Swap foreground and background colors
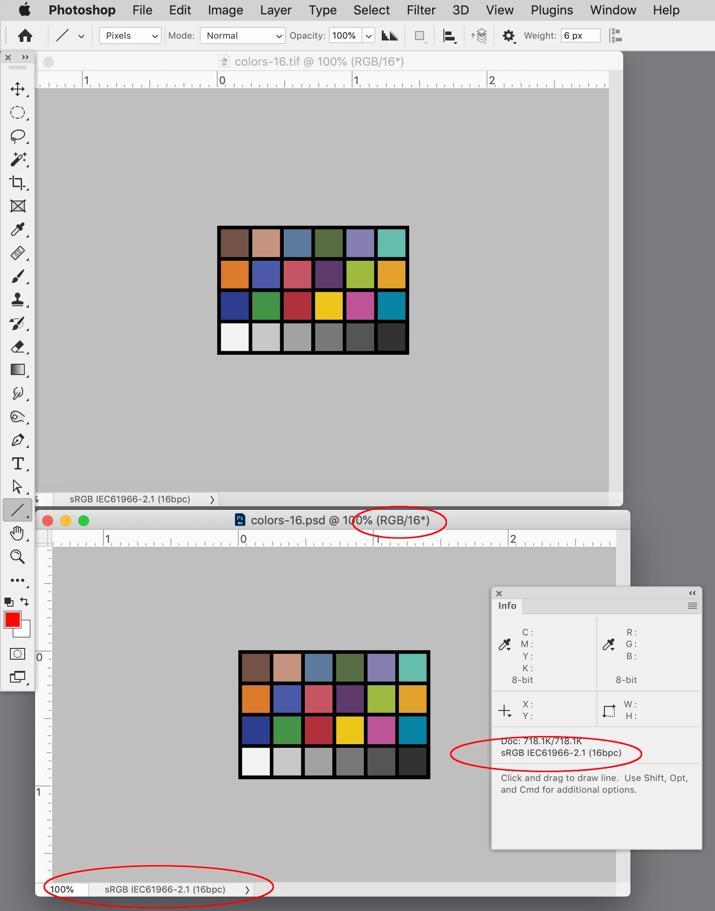This screenshot has width=715, height=911. [25, 602]
